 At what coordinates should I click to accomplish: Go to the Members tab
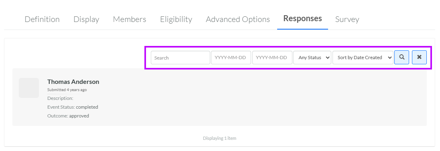130,19
